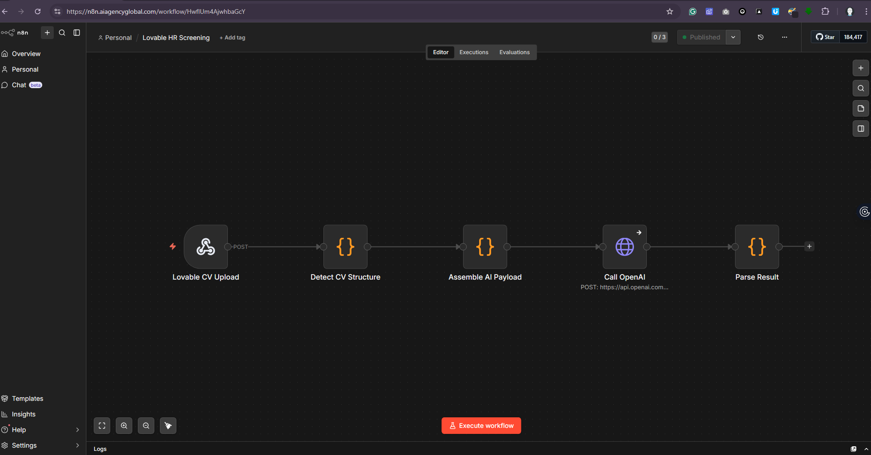Open workflow version history
Image resolution: width=871 pixels, height=455 pixels.
(761, 37)
